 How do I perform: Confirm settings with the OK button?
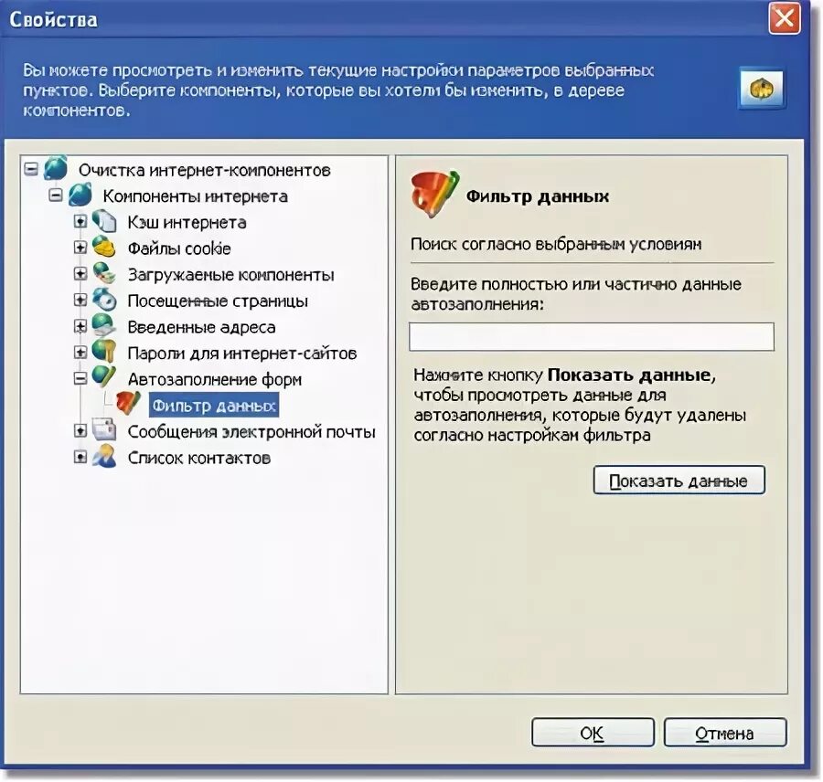pos(593,733)
